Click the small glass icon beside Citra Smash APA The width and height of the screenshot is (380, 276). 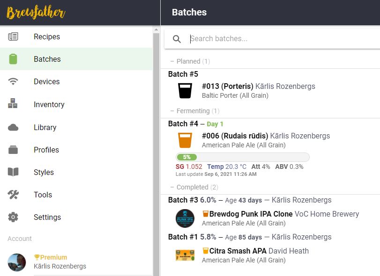click(206, 251)
